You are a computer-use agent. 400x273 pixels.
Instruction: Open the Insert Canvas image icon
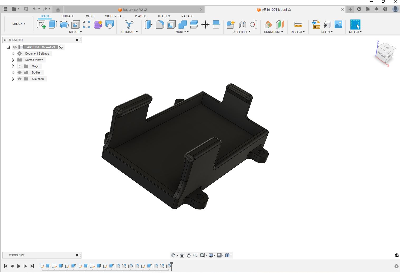pyautogui.click(x=338, y=25)
